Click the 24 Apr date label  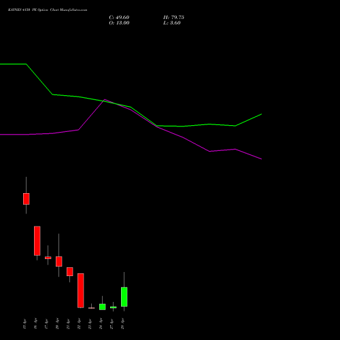click(x=101, y=324)
